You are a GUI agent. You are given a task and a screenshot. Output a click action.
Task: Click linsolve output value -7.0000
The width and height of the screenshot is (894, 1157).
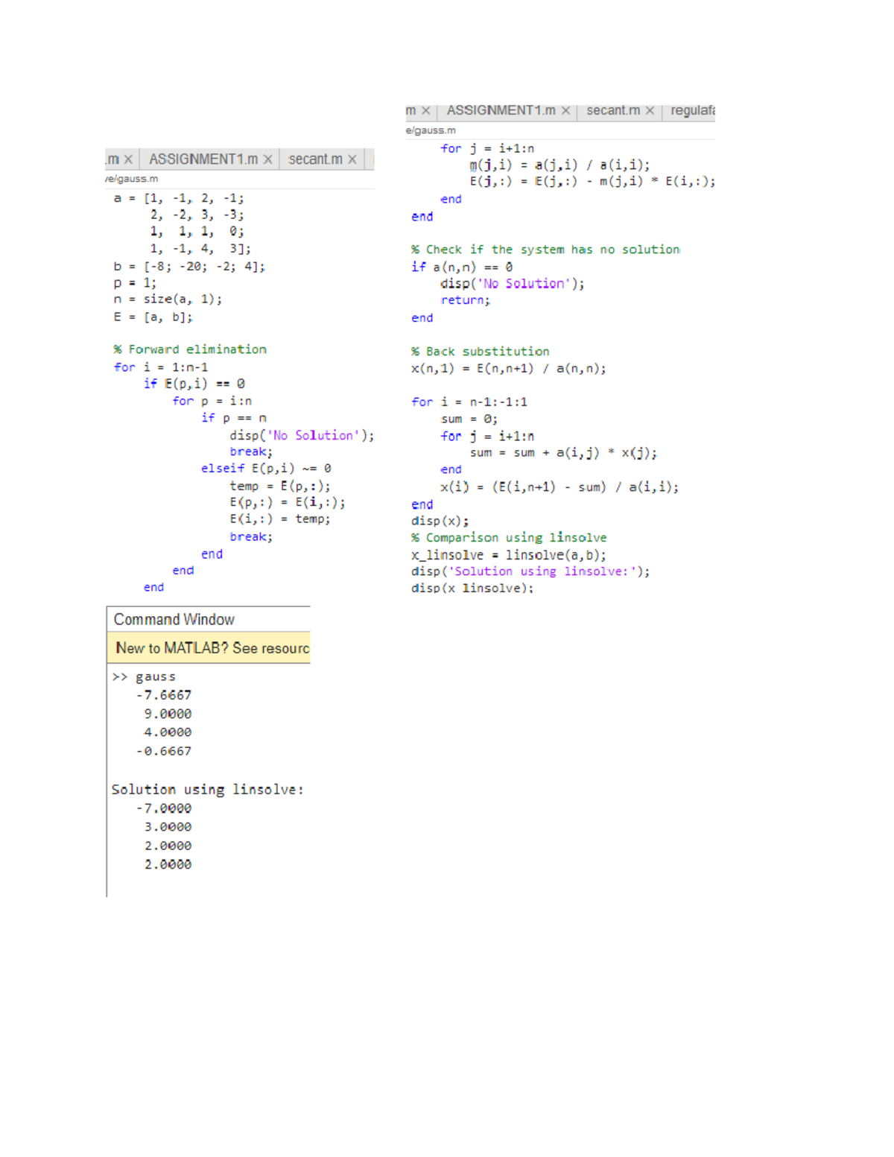click(164, 808)
